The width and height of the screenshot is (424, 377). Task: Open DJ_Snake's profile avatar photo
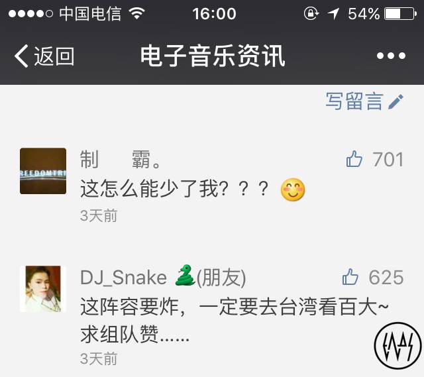point(43,289)
